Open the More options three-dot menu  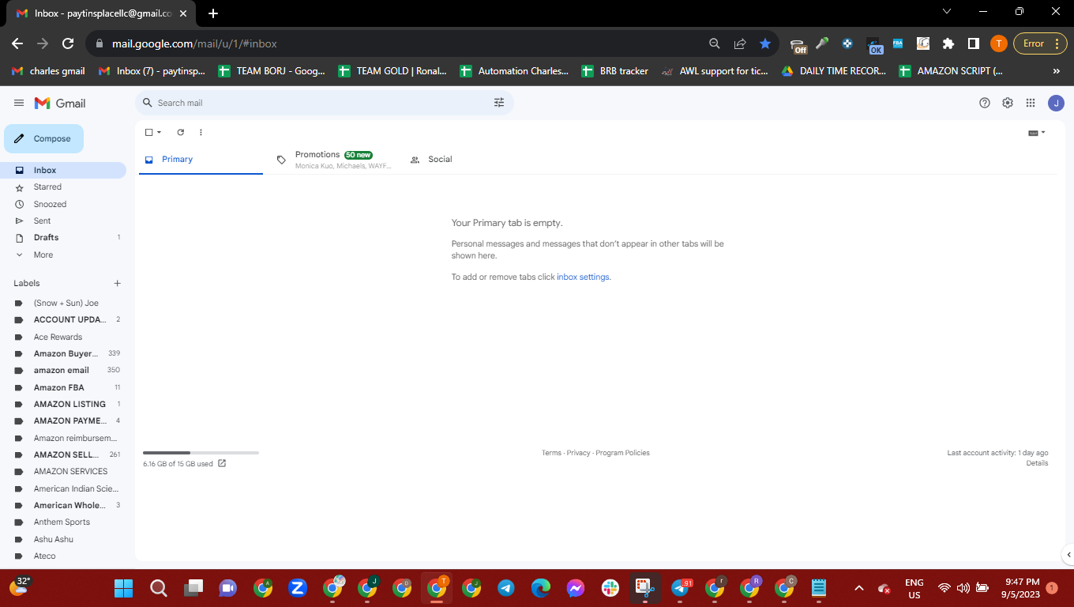201,132
